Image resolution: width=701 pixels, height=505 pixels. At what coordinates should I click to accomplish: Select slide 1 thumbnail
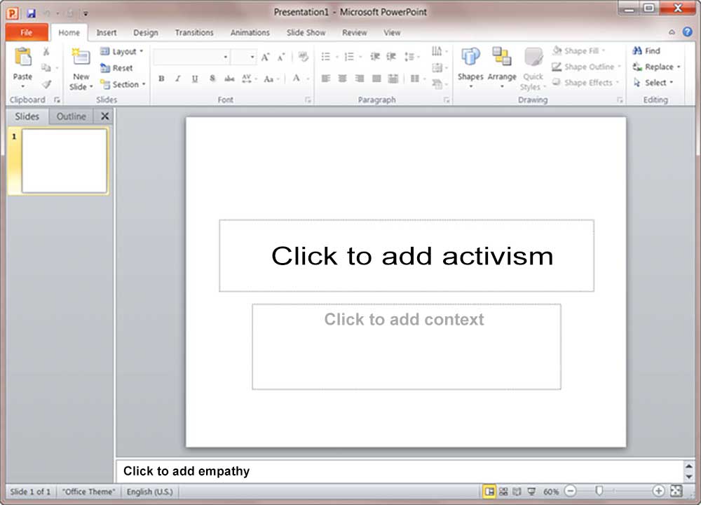64,161
